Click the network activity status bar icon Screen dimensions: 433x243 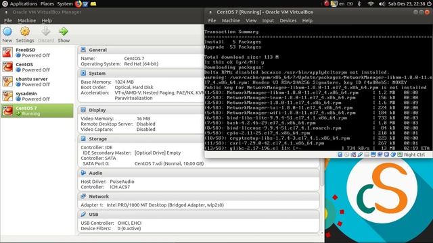coord(353,155)
